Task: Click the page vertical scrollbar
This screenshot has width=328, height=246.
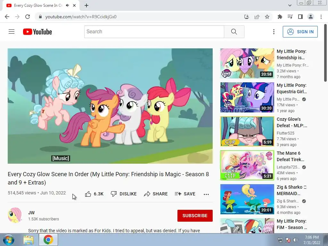Action: tap(326, 53)
